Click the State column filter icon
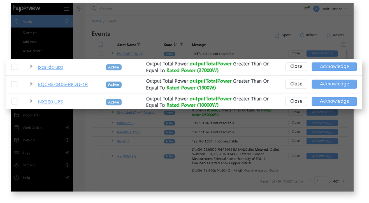Viewport: 369px width, 203px height. click(181, 45)
